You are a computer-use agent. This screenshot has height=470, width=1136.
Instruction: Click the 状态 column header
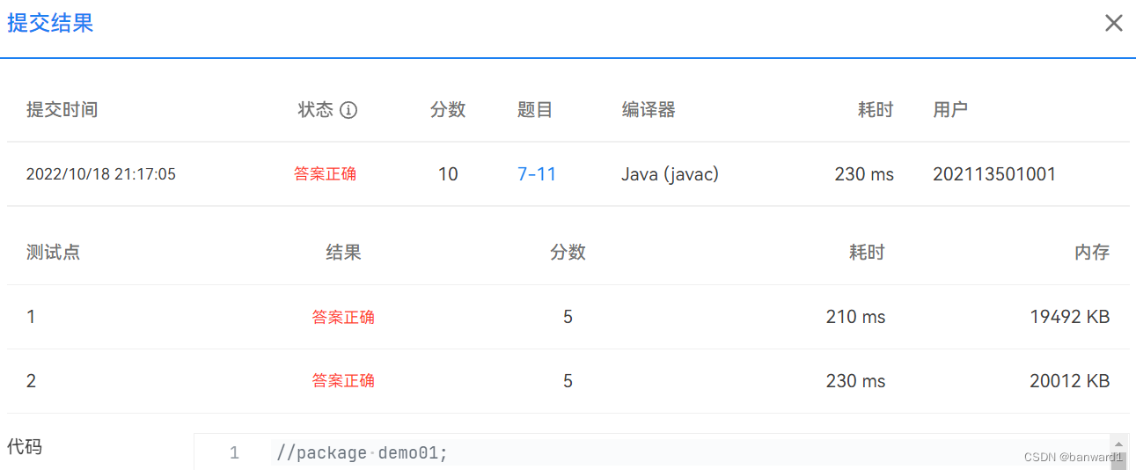pos(316,110)
